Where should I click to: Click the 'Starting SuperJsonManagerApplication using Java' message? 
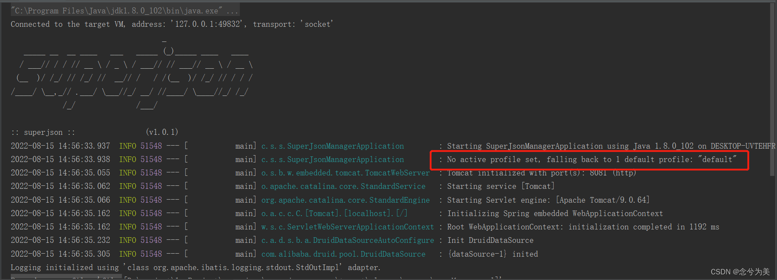[x=611, y=146]
